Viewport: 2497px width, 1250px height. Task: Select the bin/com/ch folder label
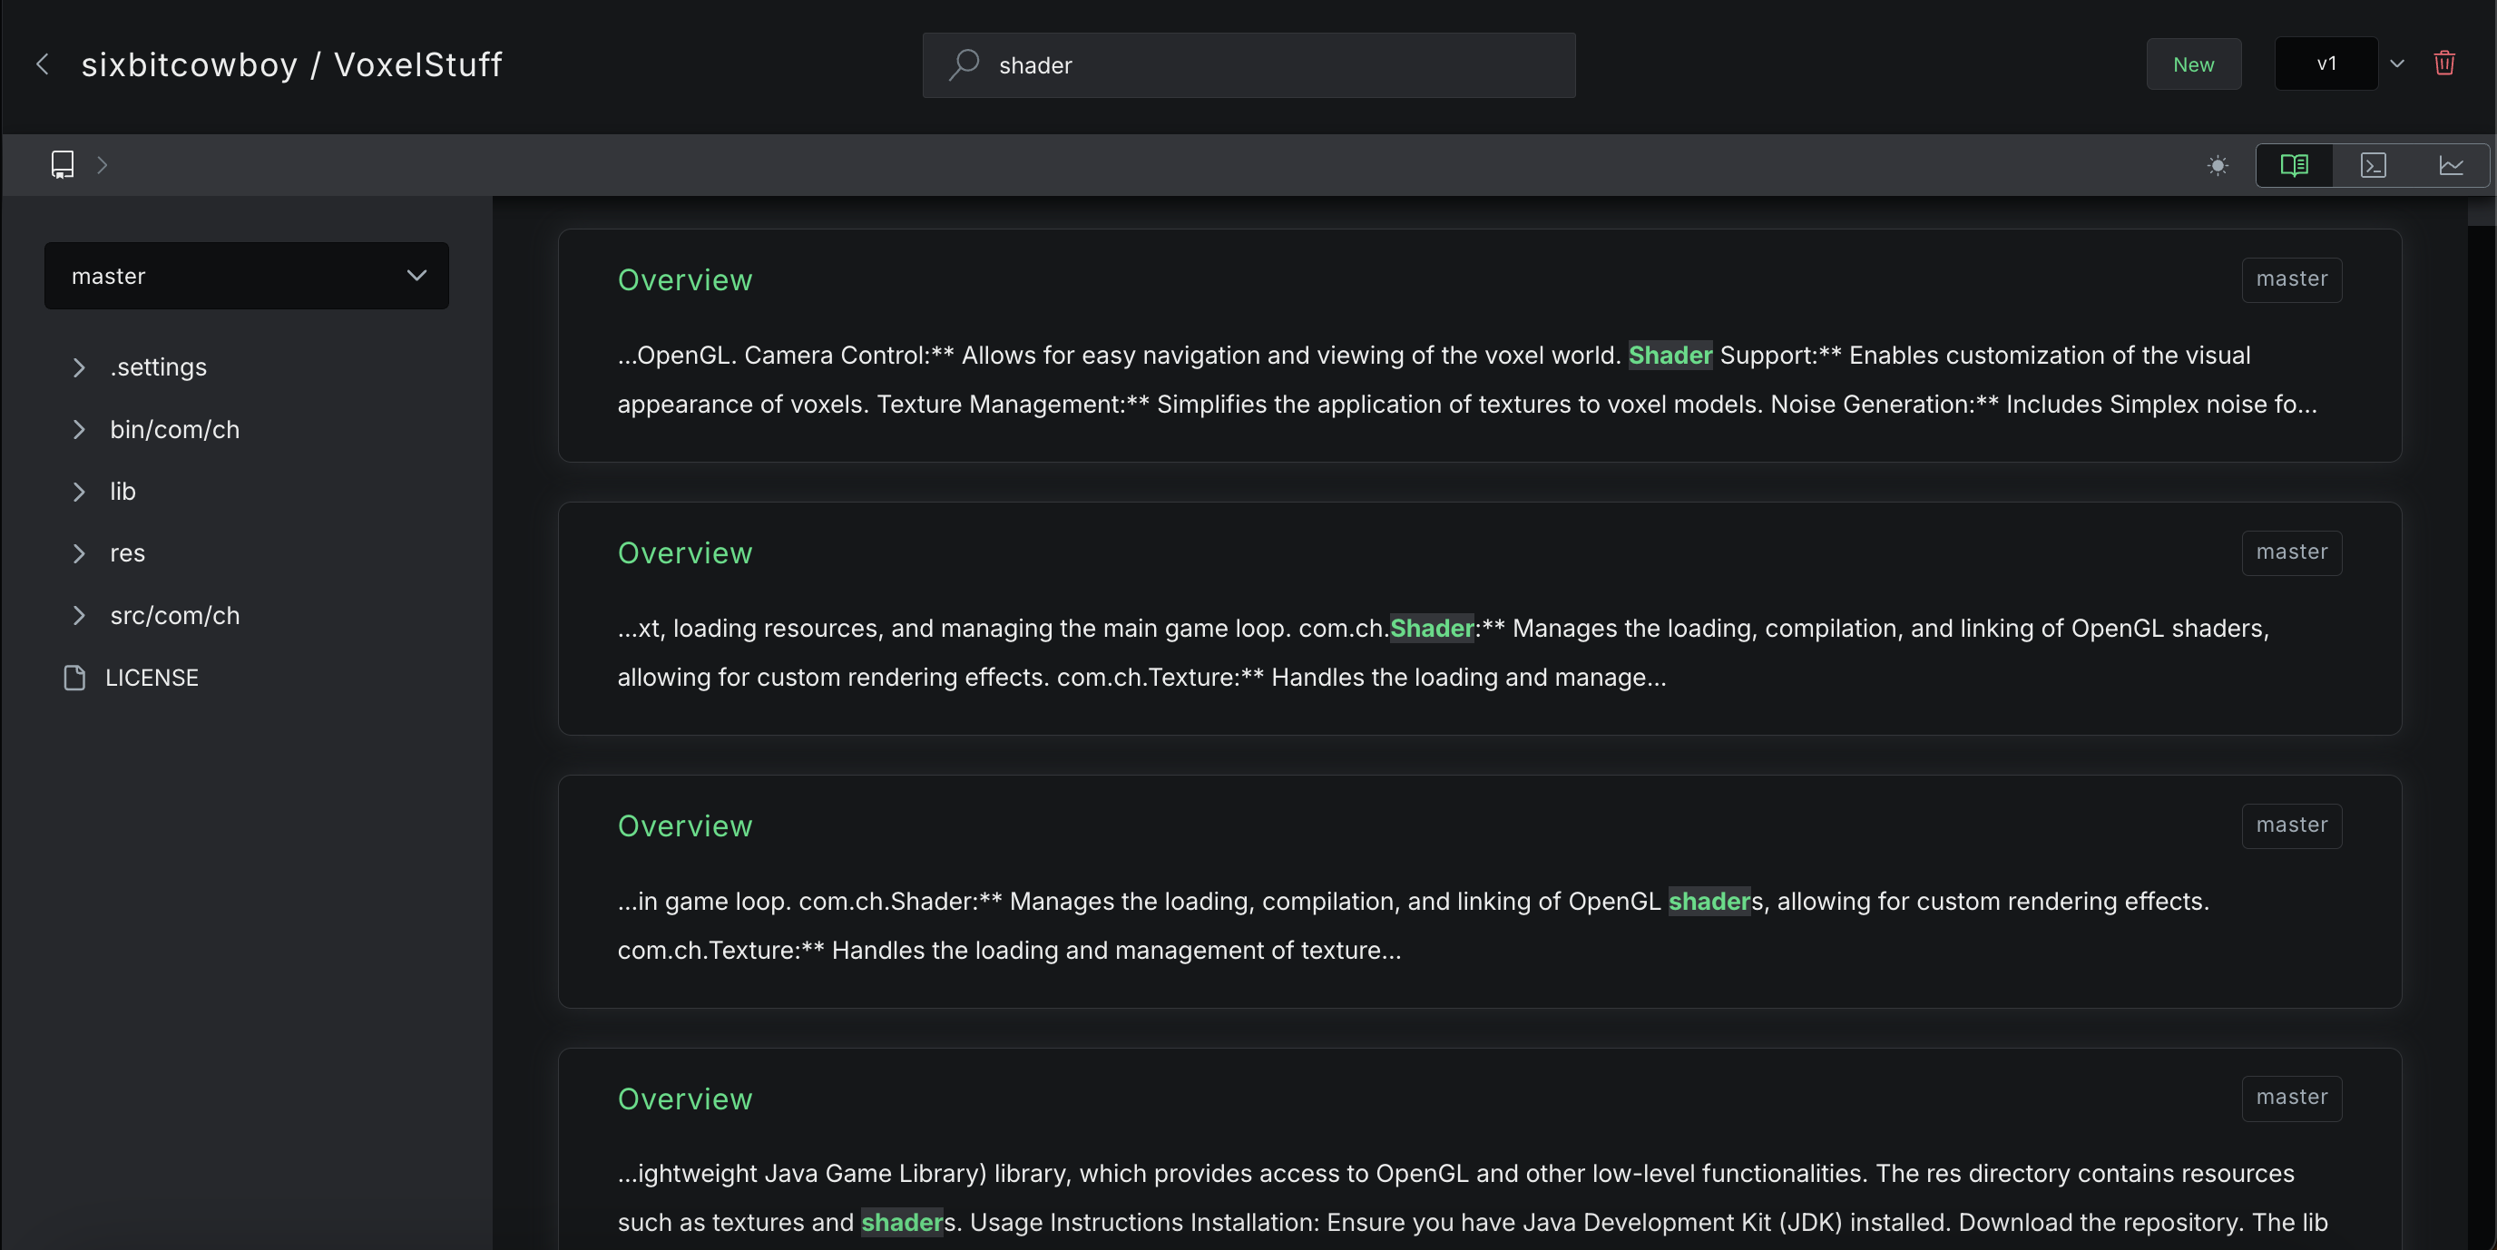174,429
